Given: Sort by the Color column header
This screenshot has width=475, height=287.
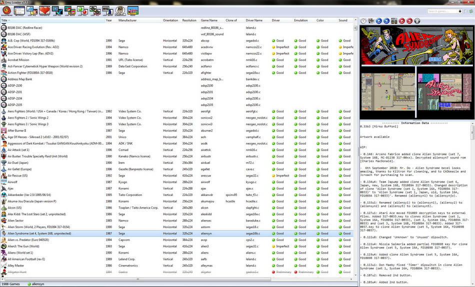Looking at the screenshot, I should click(x=326, y=20).
